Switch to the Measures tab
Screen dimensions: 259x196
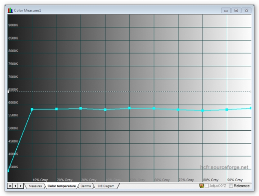(35, 186)
